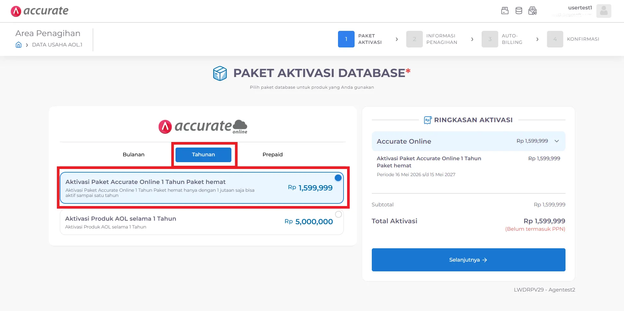Click the usertest1 profile avatar
Image resolution: width=624 pixels, height=311 pixels.
point(604,11)
